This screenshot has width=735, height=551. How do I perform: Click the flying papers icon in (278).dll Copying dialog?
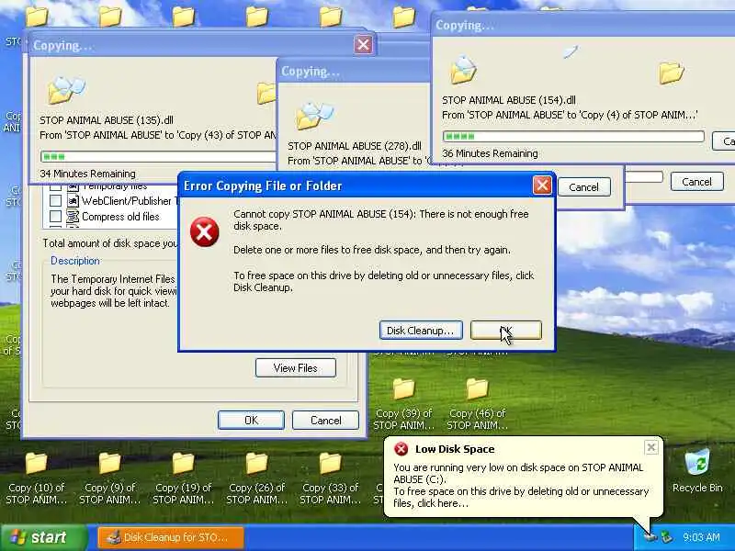(x=314, y=116)
